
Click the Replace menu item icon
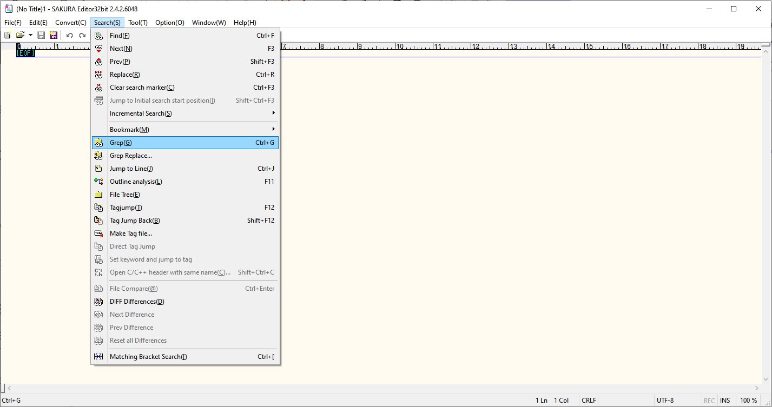[98, 75]
